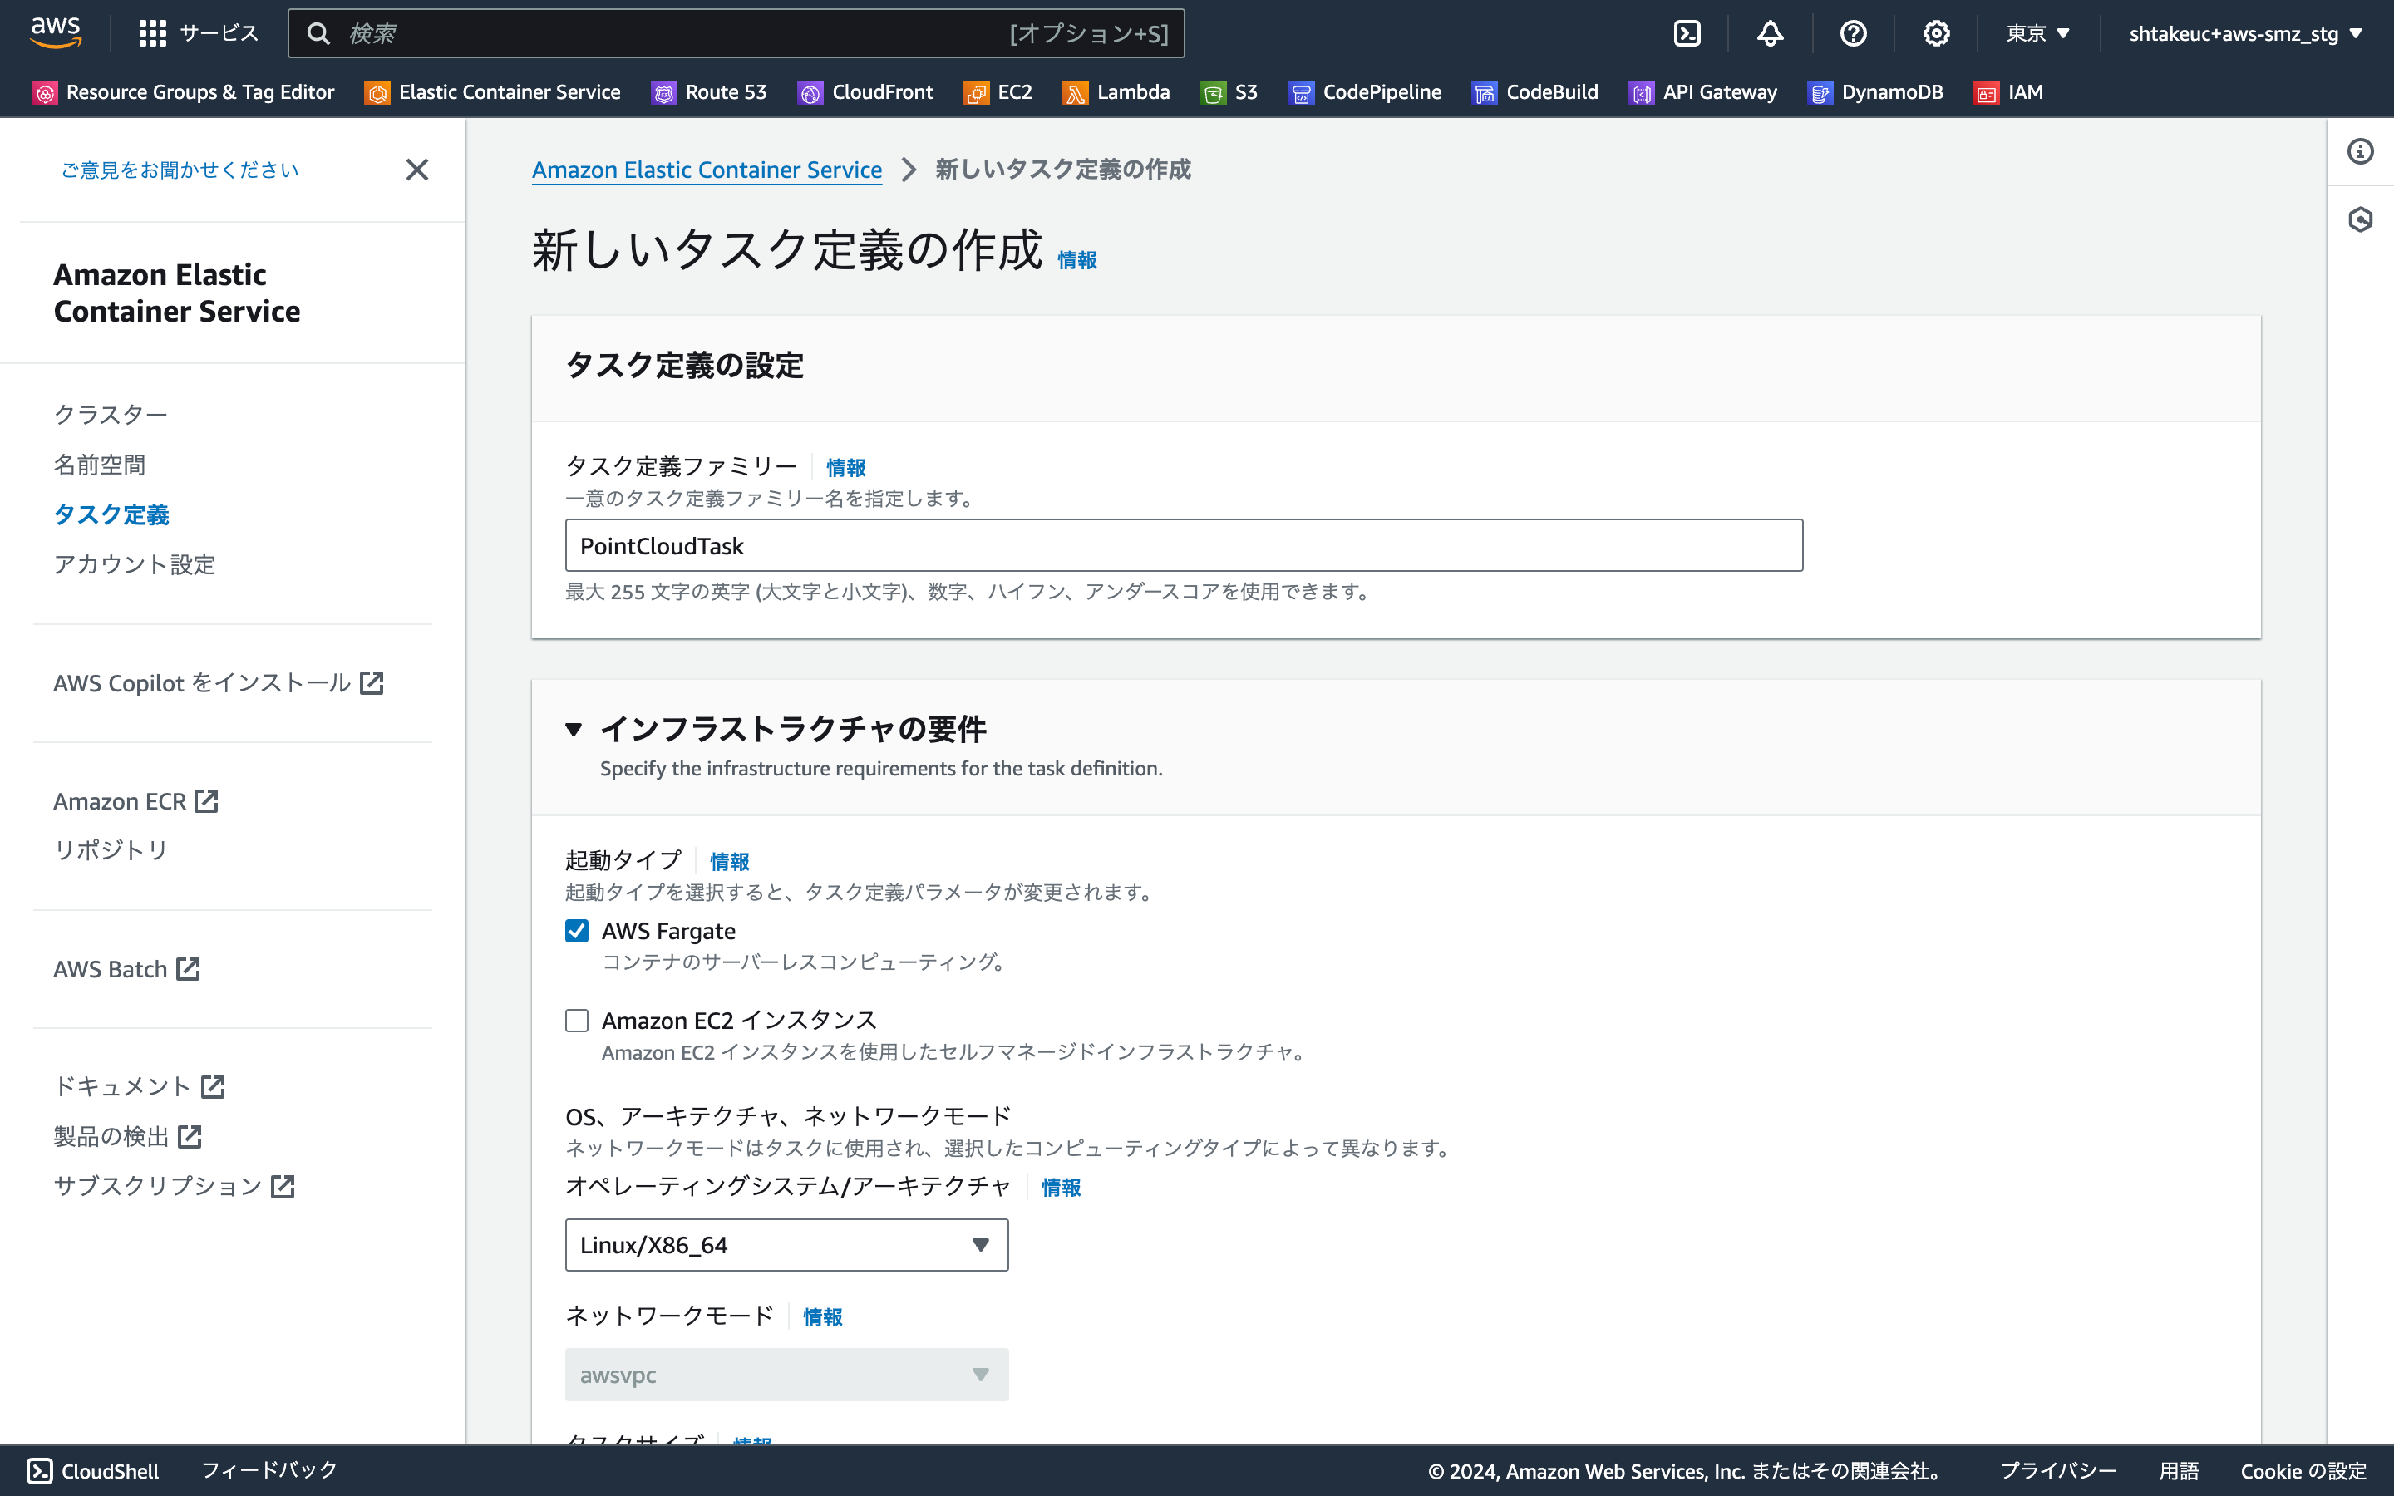This screenshot has height=1496, width=2394.
Task: Open settings gear icon in top bar
Action: point(1936,33)
